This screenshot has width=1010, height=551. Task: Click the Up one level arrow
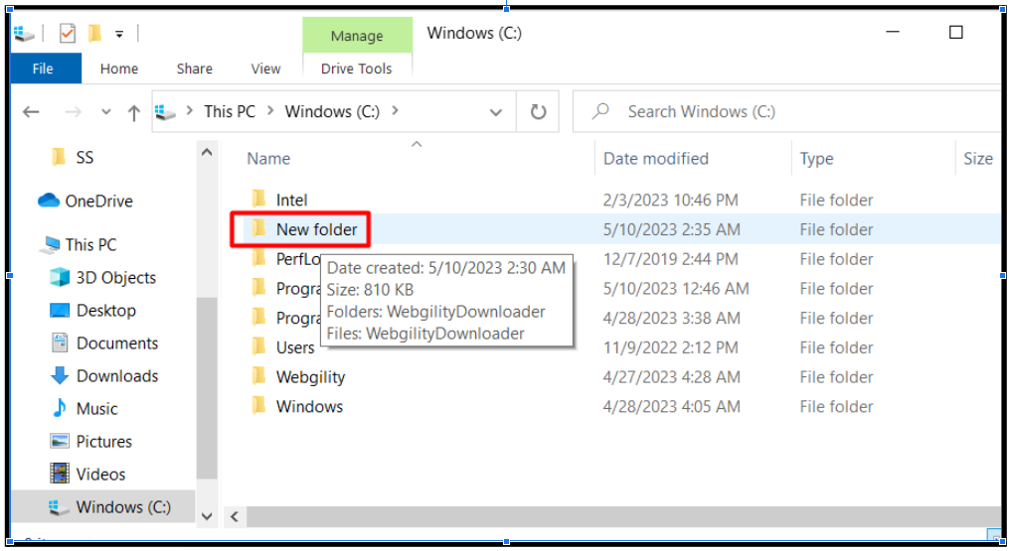[133, 112]
